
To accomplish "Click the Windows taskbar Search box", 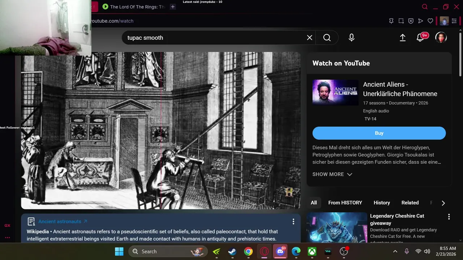I will click(168, 251).
